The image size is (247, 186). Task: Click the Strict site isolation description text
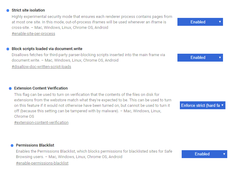(x=92, y=22)
